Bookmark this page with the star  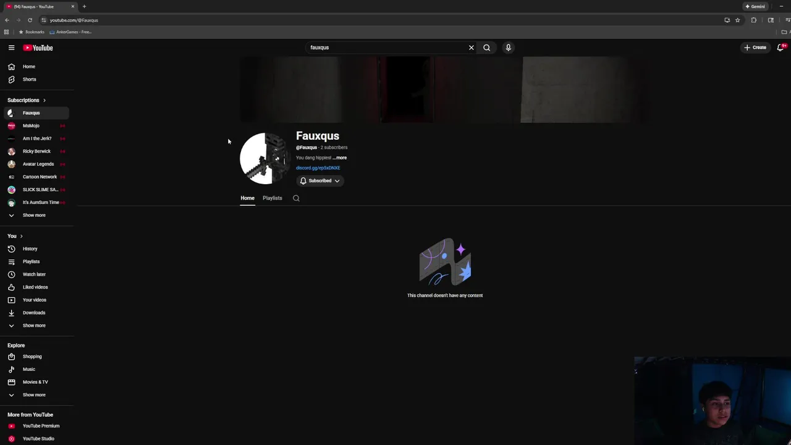pos(737,20)
